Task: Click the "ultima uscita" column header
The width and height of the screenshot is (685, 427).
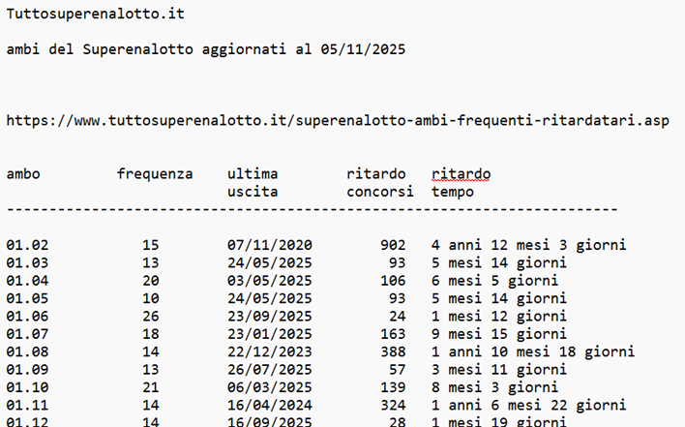Action: (253, 183)
